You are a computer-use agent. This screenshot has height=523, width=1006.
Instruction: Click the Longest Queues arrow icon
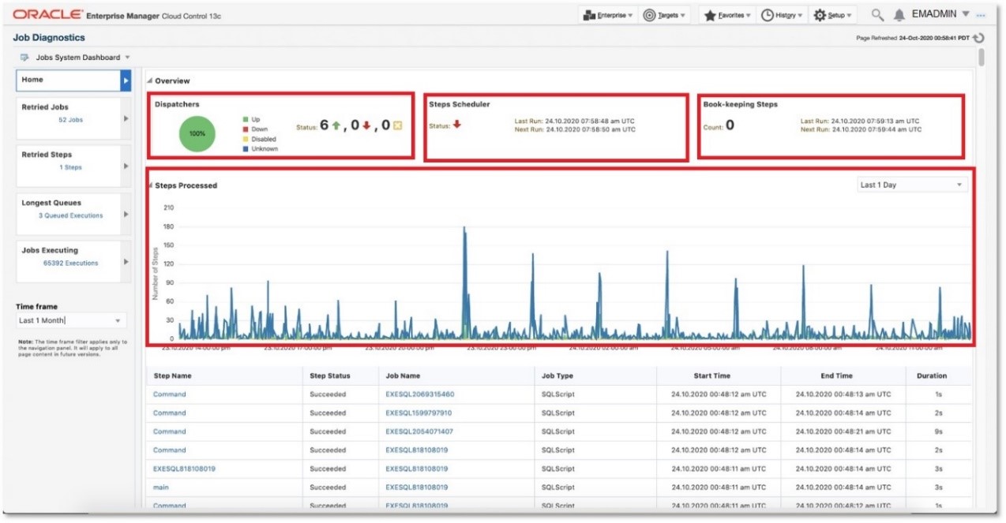(x=126, y=214)
